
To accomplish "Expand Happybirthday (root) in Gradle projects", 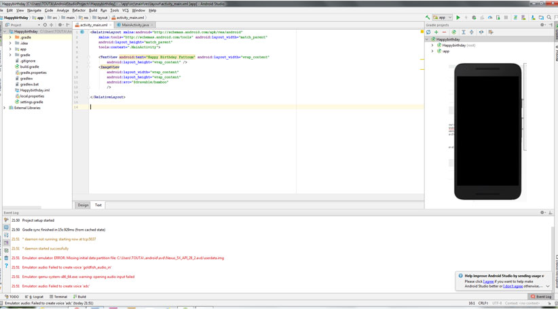I will point(432,45).
